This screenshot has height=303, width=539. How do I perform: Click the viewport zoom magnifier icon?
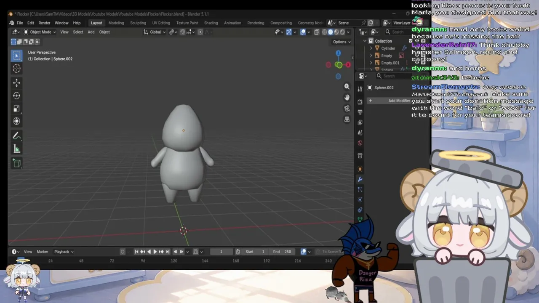point(347,86)
